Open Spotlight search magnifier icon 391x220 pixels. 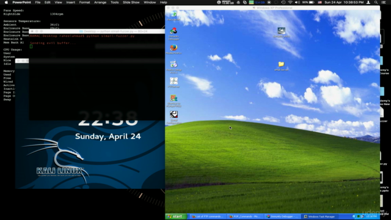click(376, 2)
